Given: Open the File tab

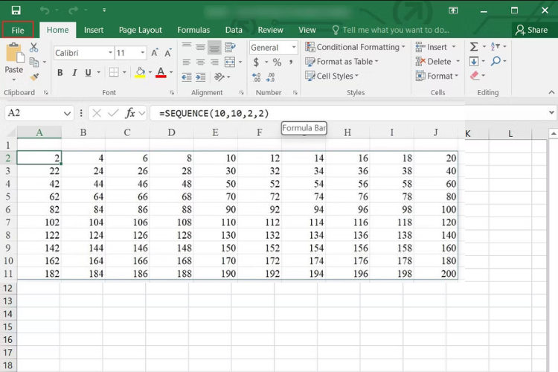Looking at the screenshot, I should [18, 30].
